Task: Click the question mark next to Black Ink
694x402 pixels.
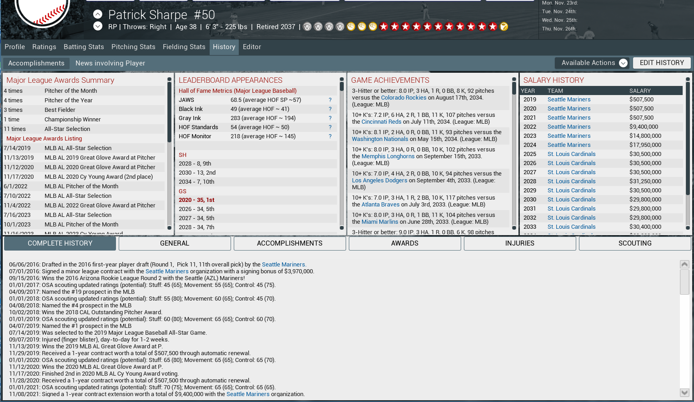Action: [330, 109]
